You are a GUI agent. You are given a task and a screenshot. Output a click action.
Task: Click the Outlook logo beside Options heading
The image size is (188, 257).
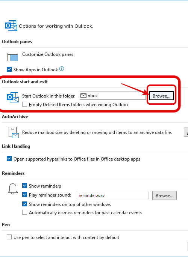(x=11, y=26)
